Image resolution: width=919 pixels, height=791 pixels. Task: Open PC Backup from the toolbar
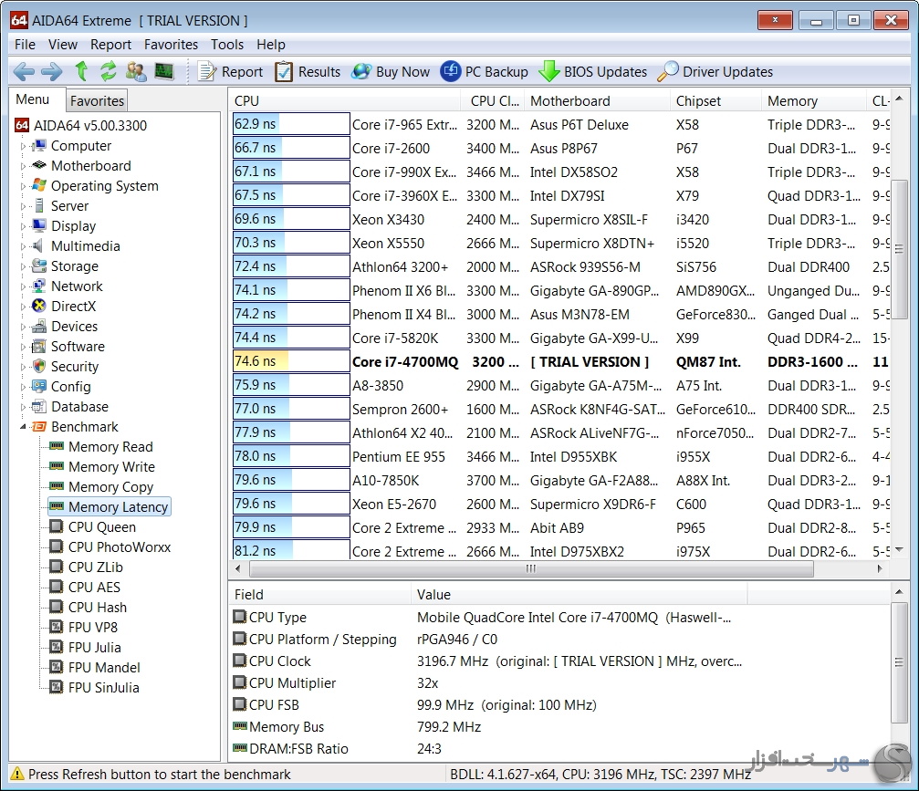tap(484, 72)
